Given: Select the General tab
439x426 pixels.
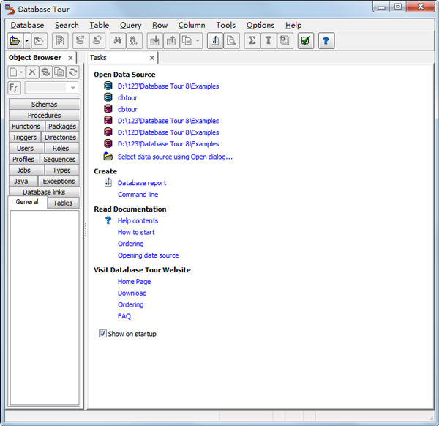Looking at the screenshot, I should (27, 202).
